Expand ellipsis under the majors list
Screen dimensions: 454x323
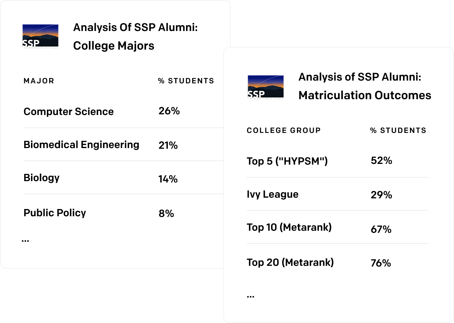click(25, 241)
